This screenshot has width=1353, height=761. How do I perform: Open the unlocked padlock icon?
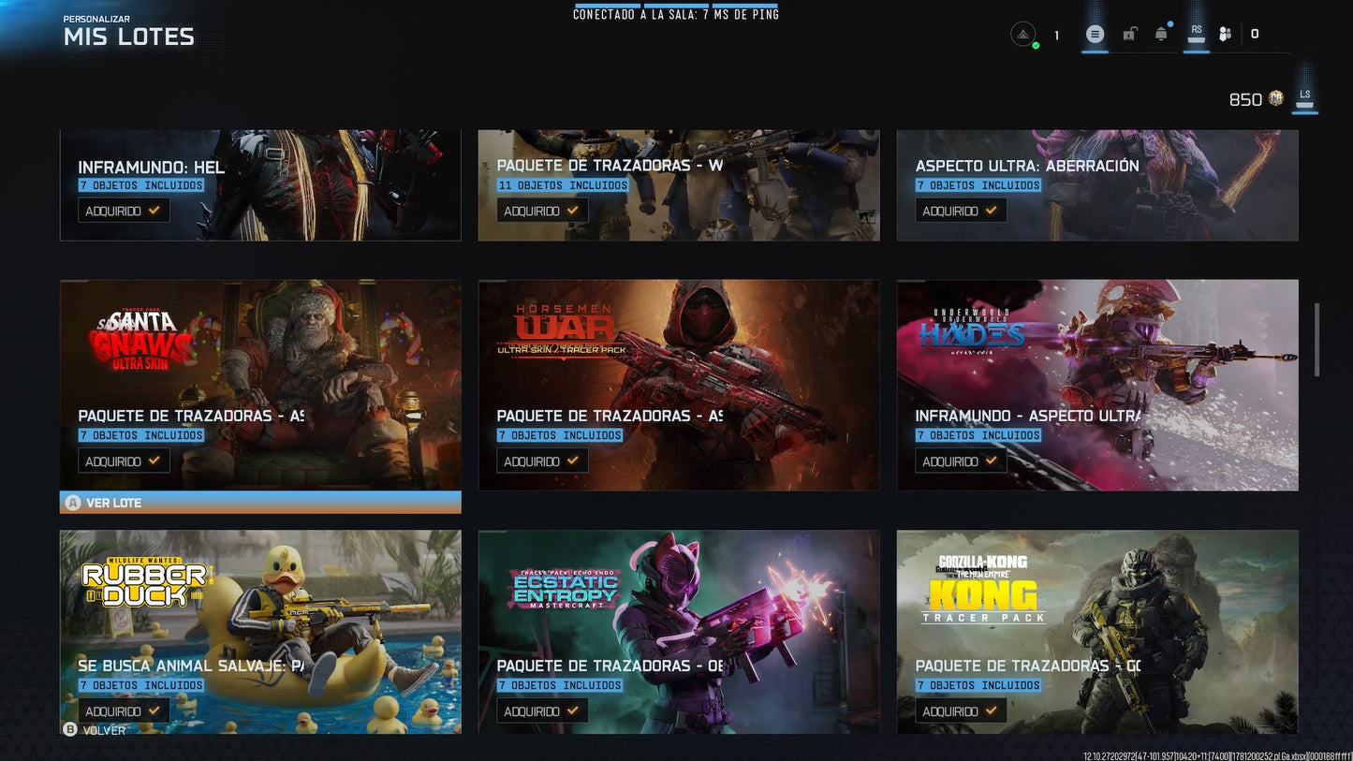click(x=1129, y=35)
